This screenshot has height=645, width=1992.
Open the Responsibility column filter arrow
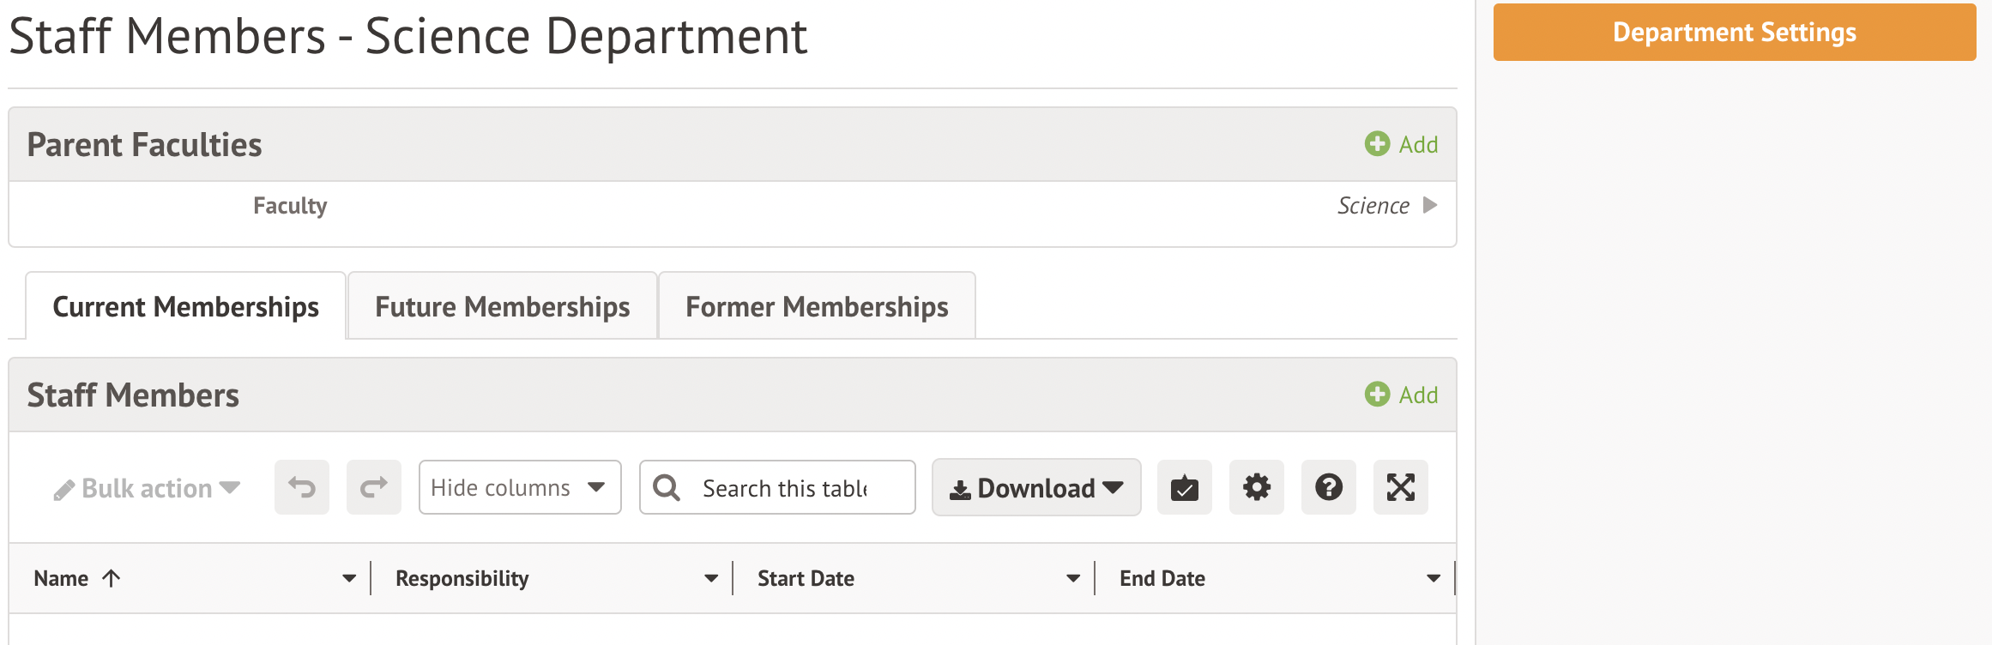point(711,579)
